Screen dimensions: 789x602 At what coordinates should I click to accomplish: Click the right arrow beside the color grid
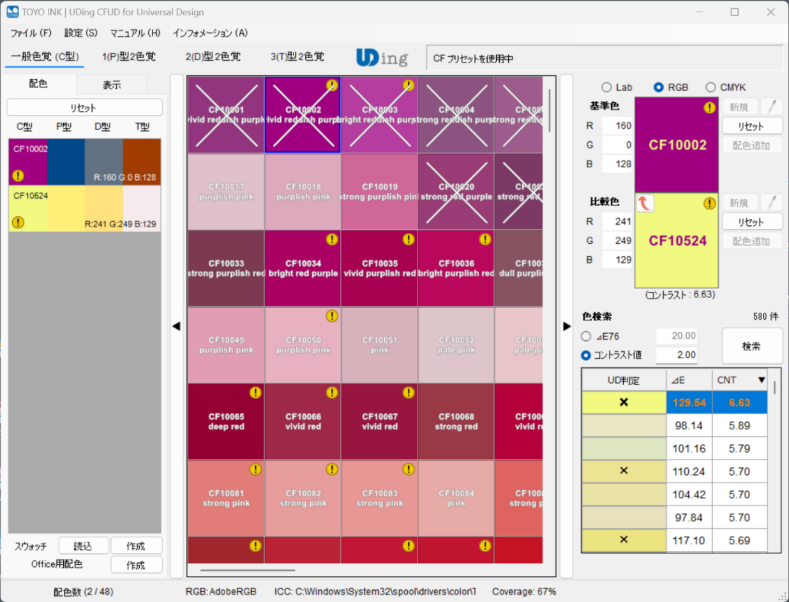point(566,326)
